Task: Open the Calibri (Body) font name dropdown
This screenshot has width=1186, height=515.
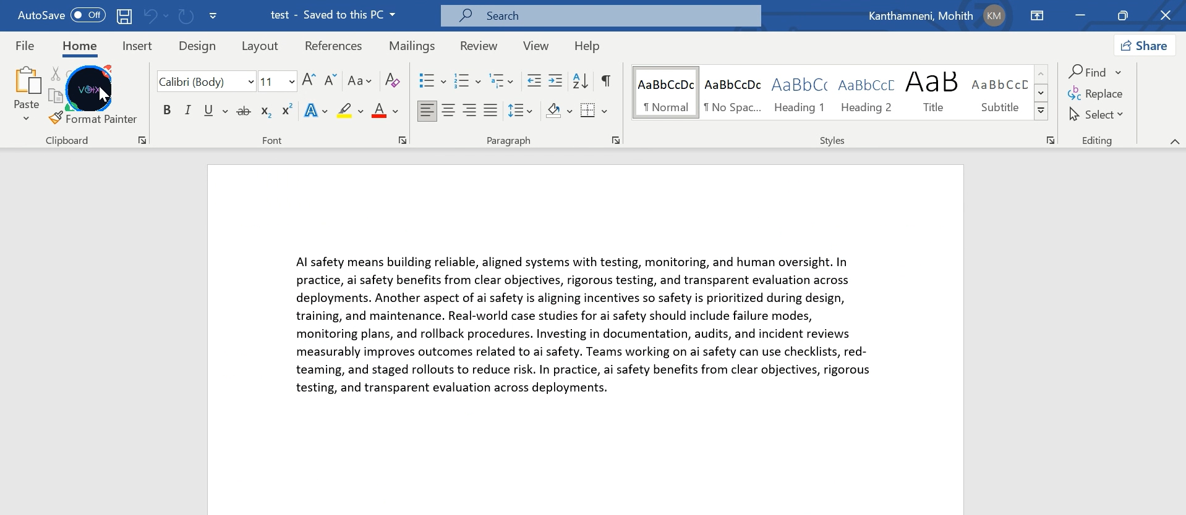Action: (250, 82)
